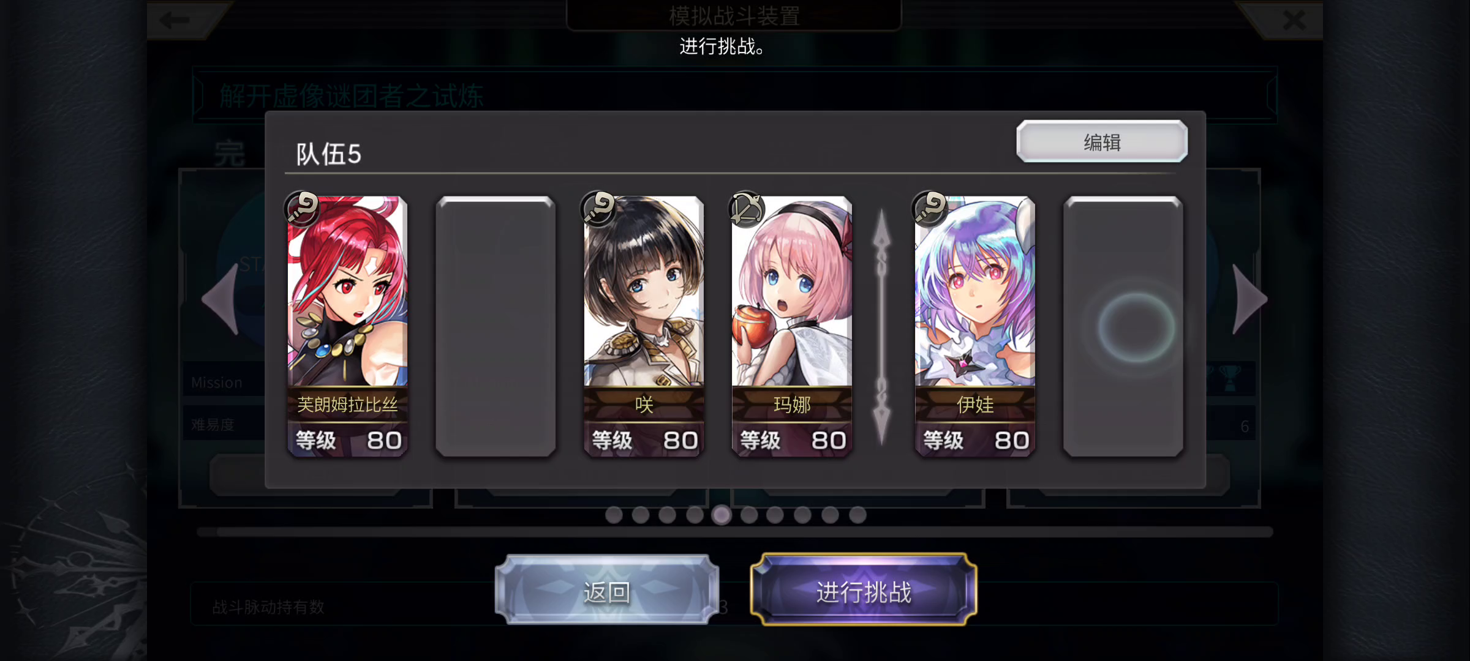
Task: Click the vertical double-arrow divider between 玛娜 and 伊娃
Action: (x=881, y=326)
